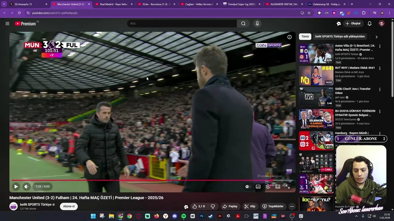Toggle subtitles in the video player
This screenshot has height=221, width=394.
[258, 187]
